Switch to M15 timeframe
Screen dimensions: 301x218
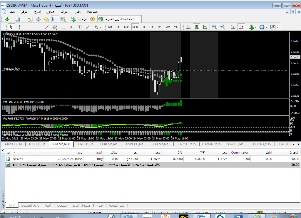pyautogui.click(x=127, y=27)
